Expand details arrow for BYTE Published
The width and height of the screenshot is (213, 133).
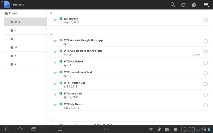206,63
